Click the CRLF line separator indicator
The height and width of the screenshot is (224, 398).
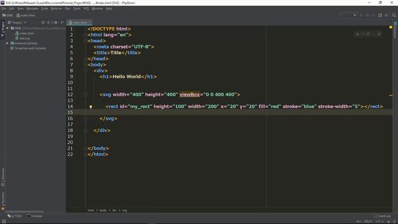(368, 222)
